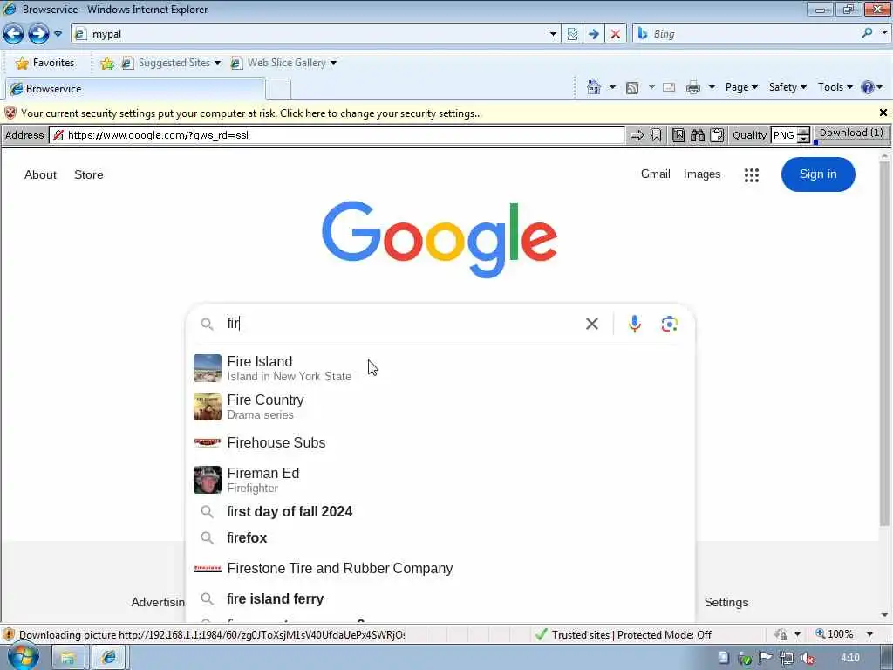Click the security settings warning message
Image resolution: width=893 pixels, height=670 pixels.
[251, 113]
